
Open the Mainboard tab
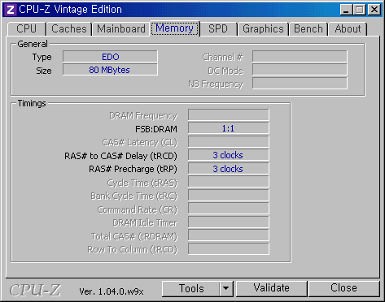pyautogui.click(x=121, y=29)
